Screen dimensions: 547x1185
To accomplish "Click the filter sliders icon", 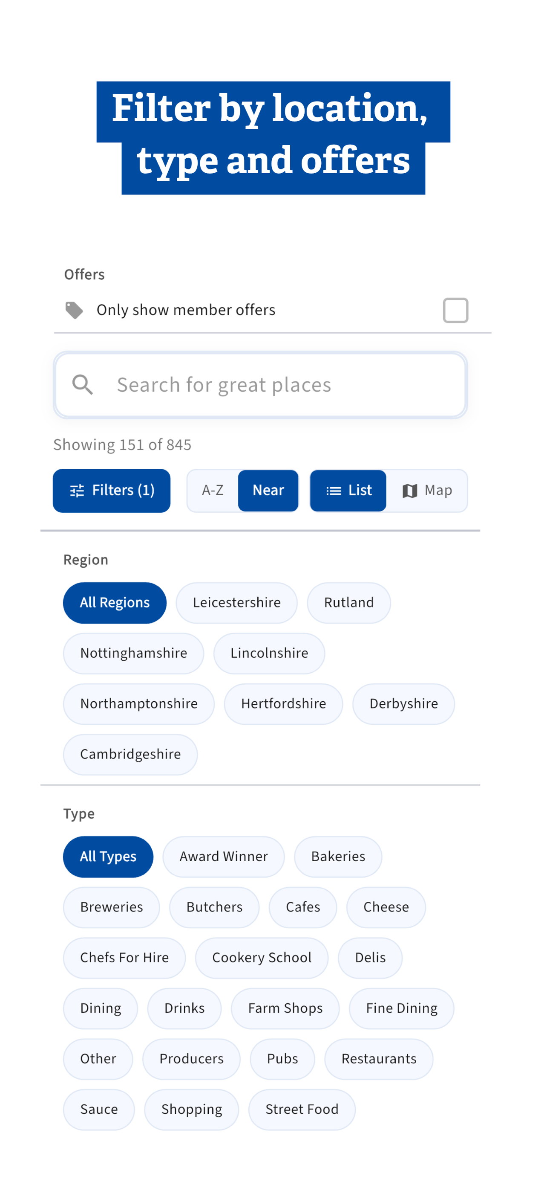I will 77,491.
